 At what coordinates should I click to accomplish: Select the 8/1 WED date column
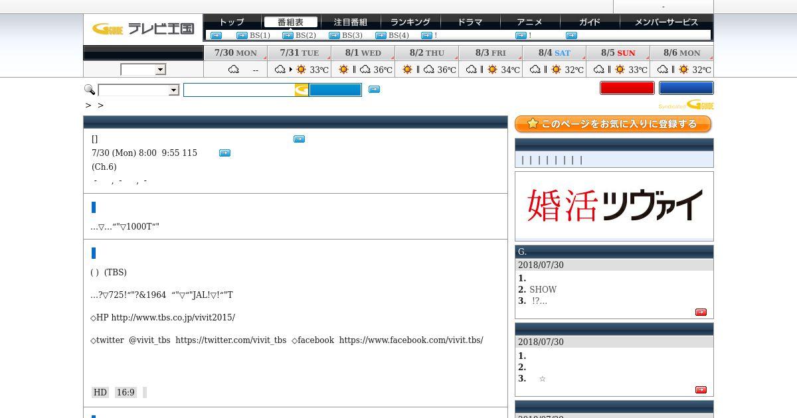[363, 53]
